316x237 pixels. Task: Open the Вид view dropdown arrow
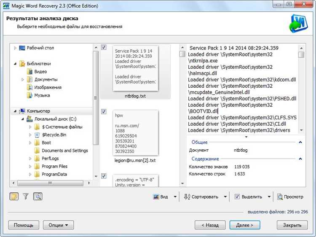click(175, 197)
